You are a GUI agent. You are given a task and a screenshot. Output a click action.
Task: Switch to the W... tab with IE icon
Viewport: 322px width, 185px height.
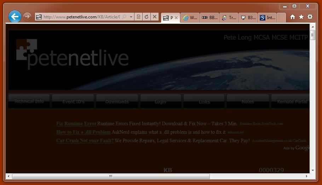click(x=190, y=18)
